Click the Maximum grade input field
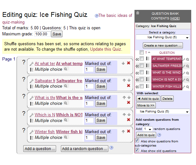This screenshot has height=165, width=196. click(42, 34)
